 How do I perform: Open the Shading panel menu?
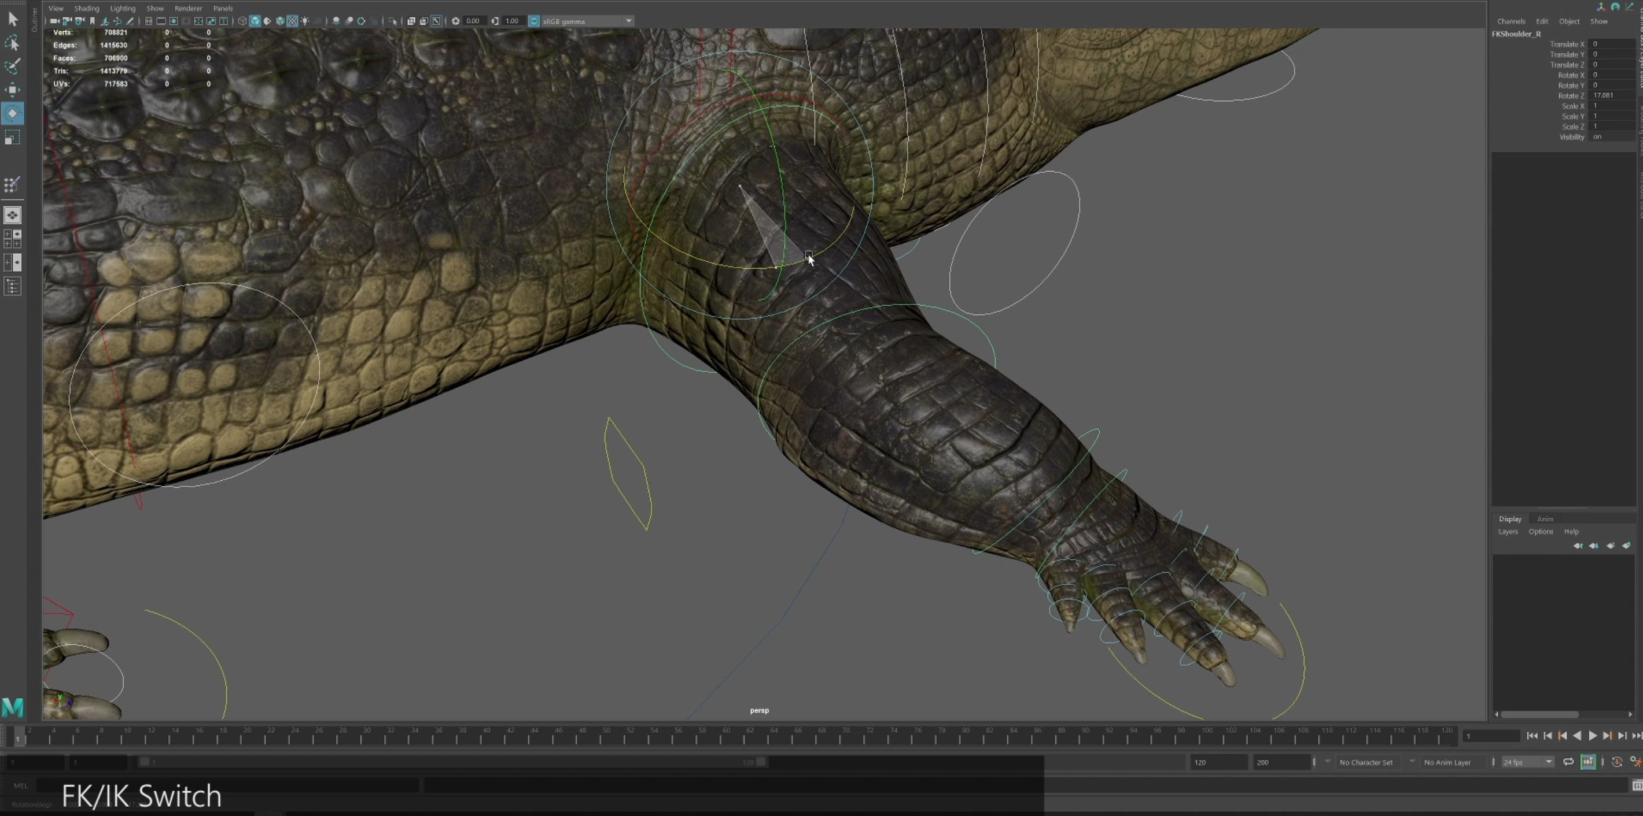pos(87,8)
